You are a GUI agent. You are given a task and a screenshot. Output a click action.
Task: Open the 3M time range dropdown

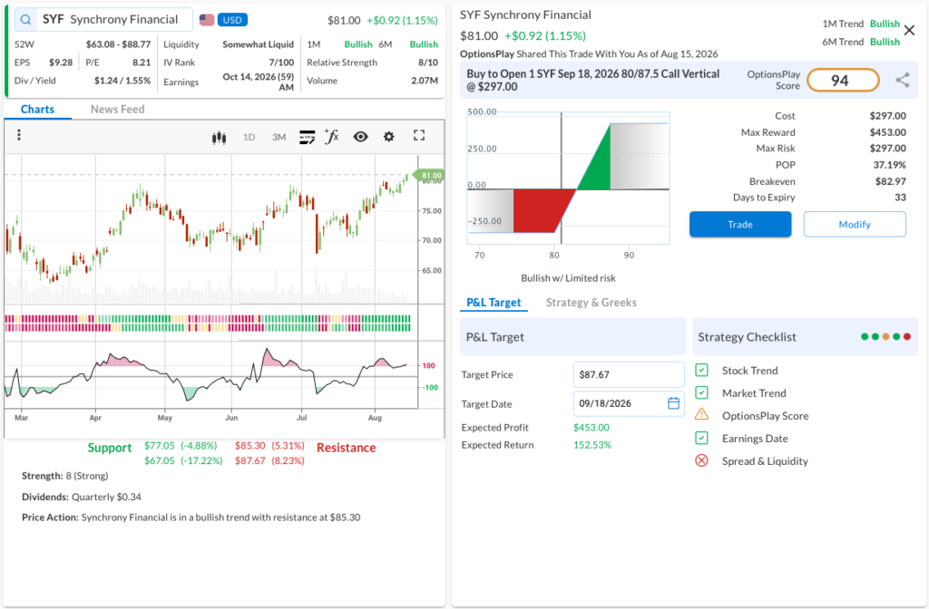(279, 138)
